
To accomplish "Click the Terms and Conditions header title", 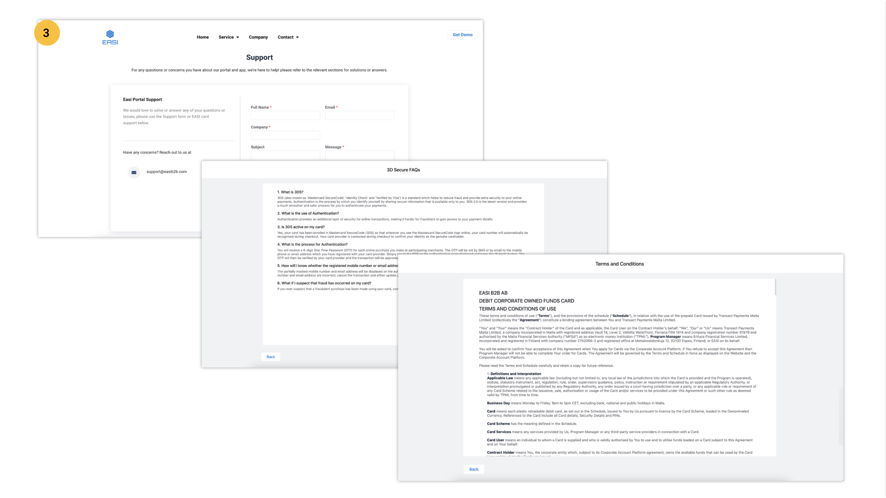I will point(619,264).
